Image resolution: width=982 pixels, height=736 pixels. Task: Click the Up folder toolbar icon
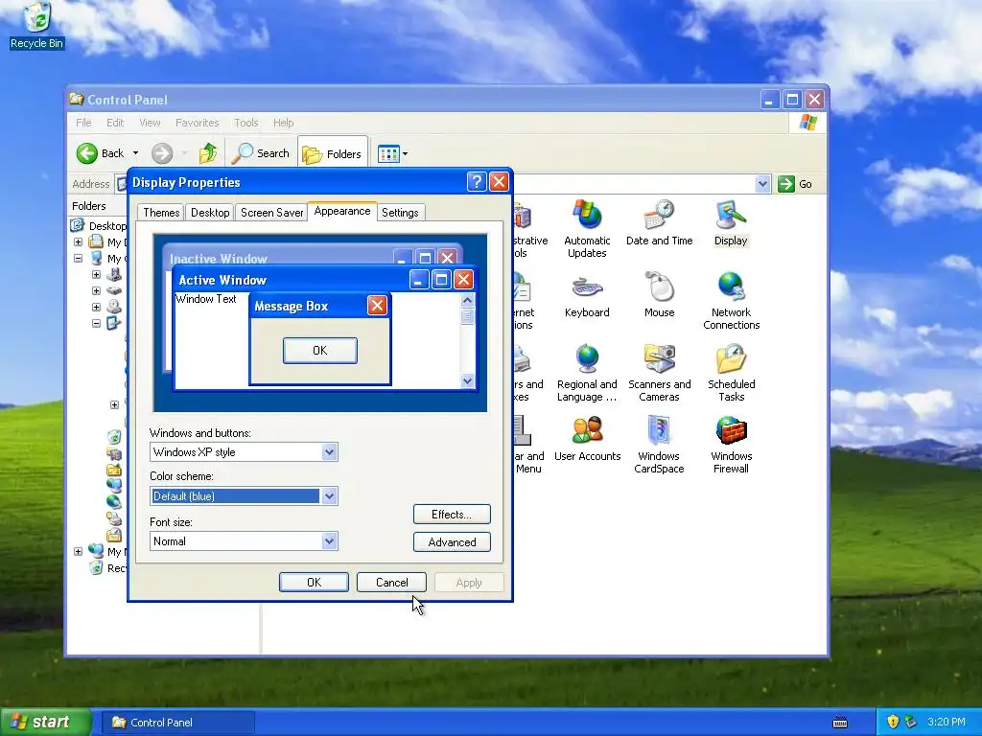point(208,153)
